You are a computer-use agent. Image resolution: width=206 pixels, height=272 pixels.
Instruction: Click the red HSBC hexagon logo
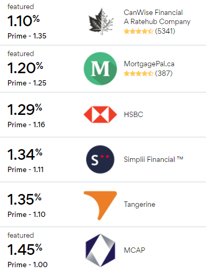pyautogui.click(x=100, y=114)
